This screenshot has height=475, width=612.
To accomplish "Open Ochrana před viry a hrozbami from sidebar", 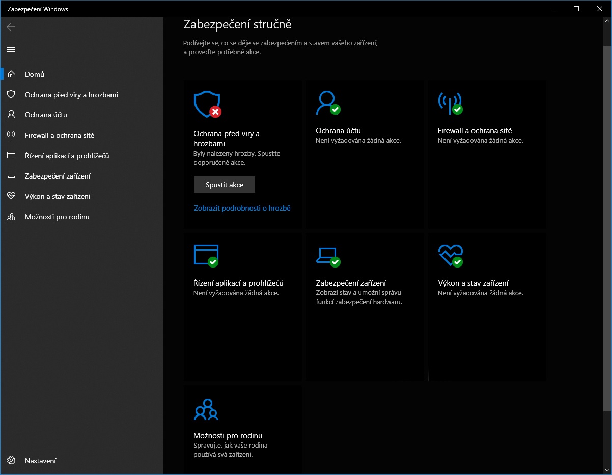I will coord(81,95).
